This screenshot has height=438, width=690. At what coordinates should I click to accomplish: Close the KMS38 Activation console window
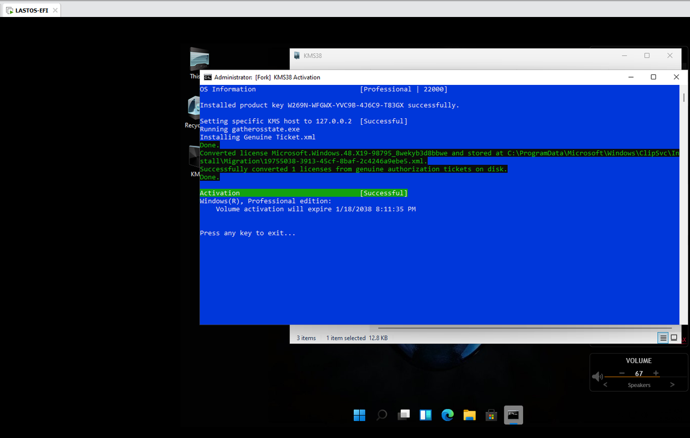(x=676, y=77)
